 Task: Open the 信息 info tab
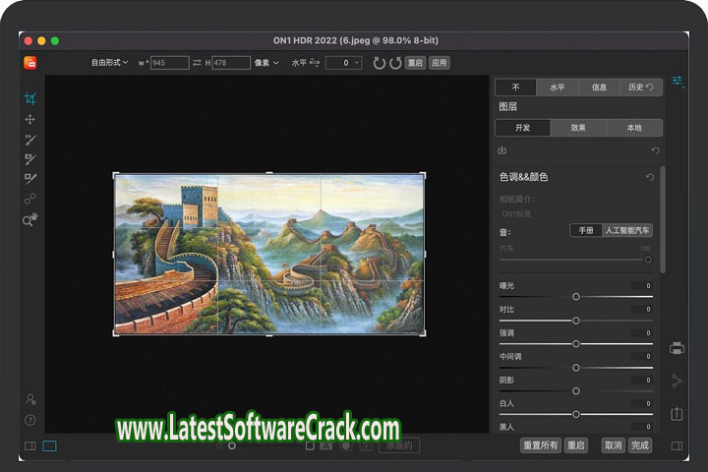click(599, 87)
